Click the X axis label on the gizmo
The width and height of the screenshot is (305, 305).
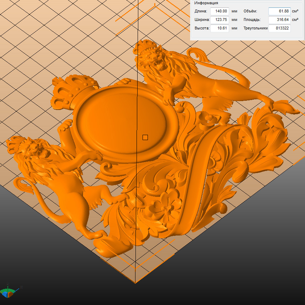tap(21, 287)
